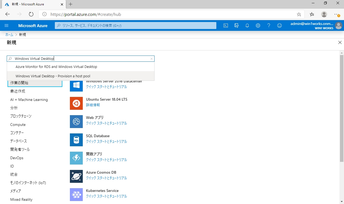Click the admin account avatar
Image resolution: width=344 pixels, height=204 pixels.
(x=339, y=25)
